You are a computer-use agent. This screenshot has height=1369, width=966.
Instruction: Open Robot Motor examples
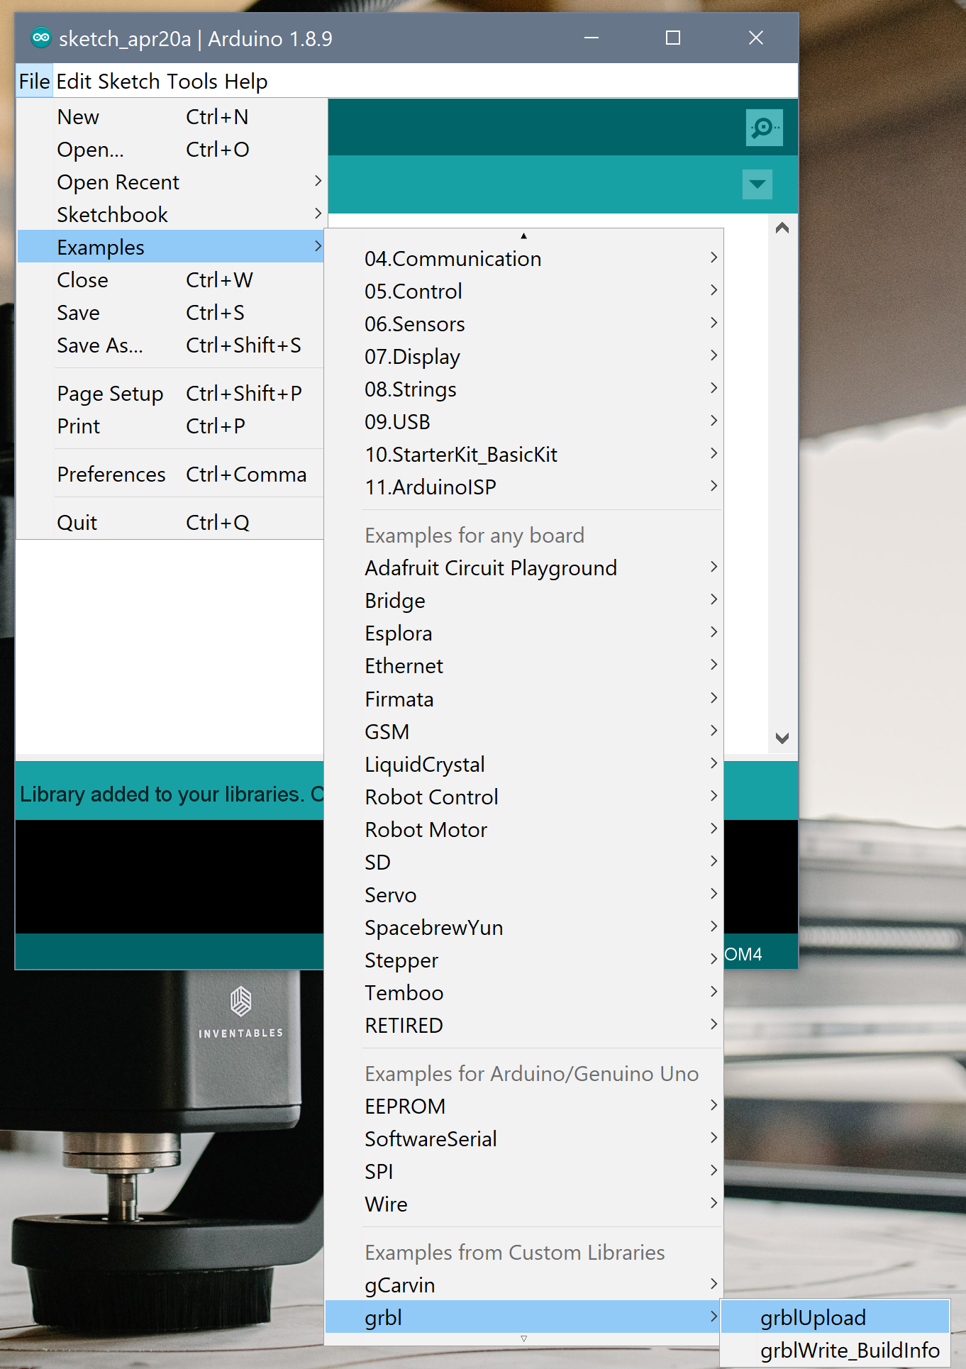tap(523, 830)
